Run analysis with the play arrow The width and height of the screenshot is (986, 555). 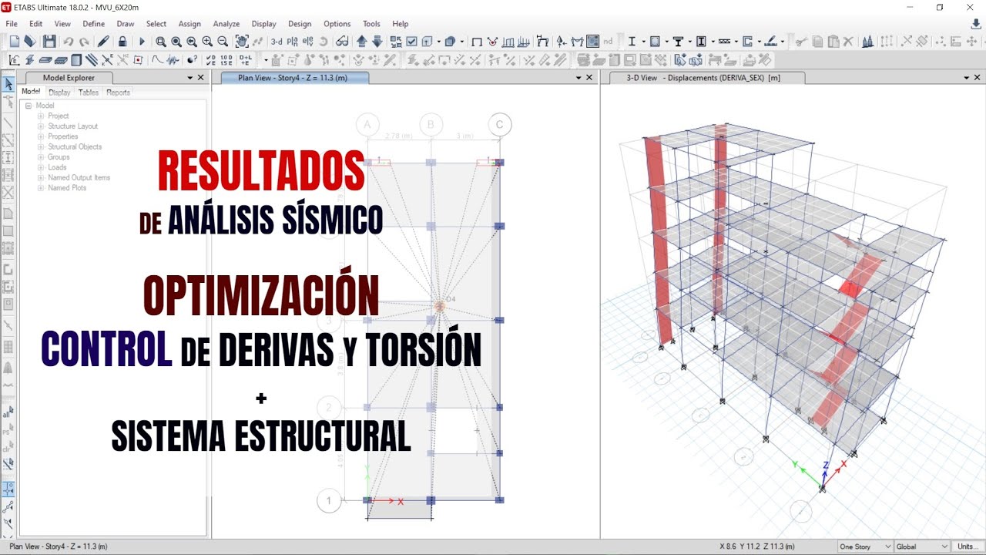[141, 41]
